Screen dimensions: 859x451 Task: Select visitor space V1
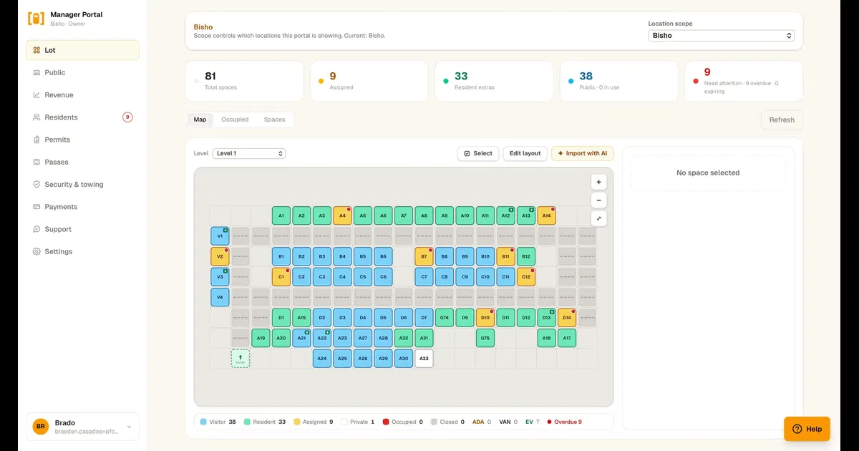(x=220, y=236)
